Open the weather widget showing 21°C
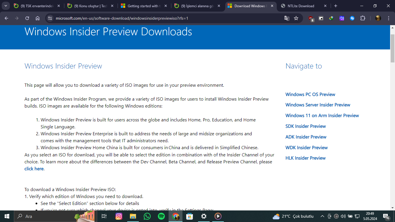395x222 pixels. pyautogui.click(x=293, y=216)
